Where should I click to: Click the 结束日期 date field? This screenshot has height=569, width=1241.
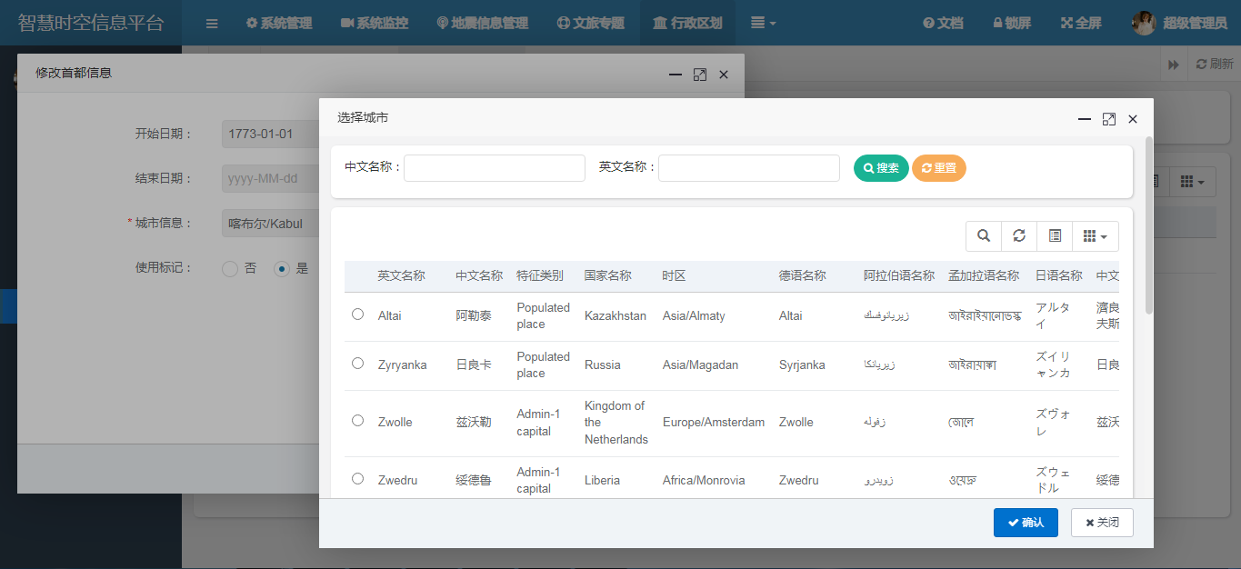click(270, 178)
